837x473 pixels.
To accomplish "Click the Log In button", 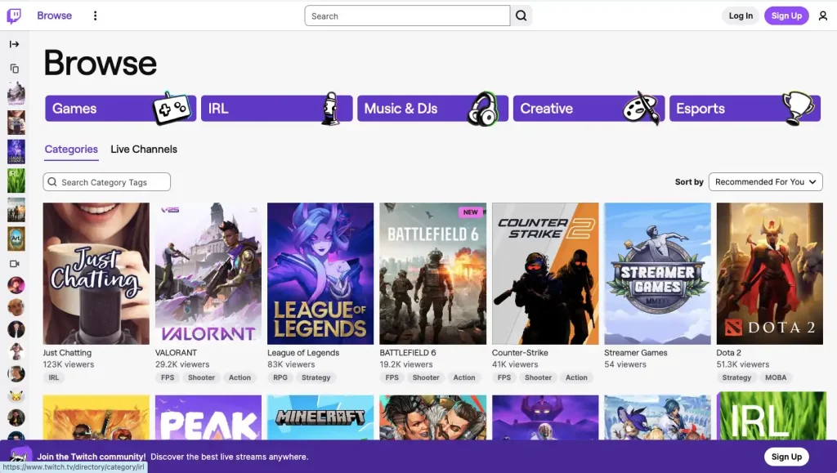I will pyautogui.click(x=740, y=15).
